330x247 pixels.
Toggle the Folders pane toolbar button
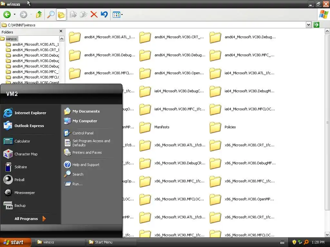click(61, 14)
